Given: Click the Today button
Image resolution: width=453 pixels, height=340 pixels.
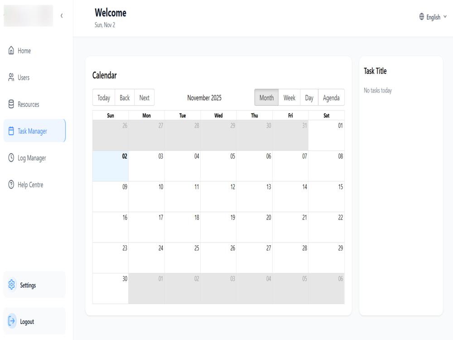Looking at the screenshot, I should (104, 97).
